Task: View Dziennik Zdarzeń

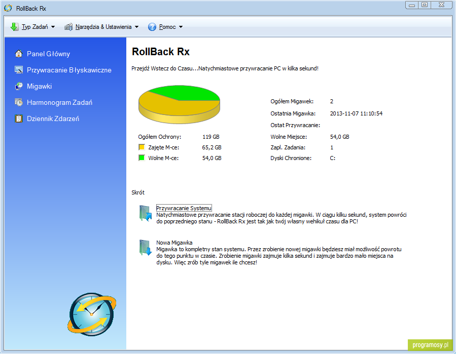Action: pos(53,119)
